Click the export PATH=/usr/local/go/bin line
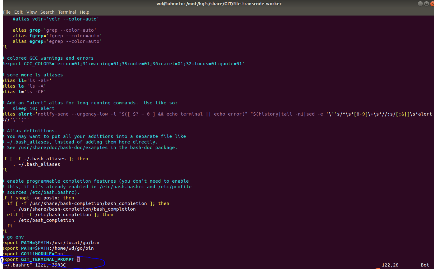The width and height of the screenshot is (434, 269). tap(50, 243)
